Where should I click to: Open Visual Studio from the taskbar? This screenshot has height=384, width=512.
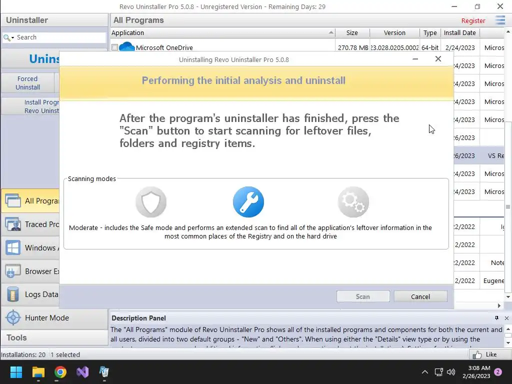click(82, 372)
